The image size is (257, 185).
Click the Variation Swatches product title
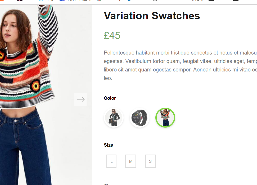(x=152, y=16)
